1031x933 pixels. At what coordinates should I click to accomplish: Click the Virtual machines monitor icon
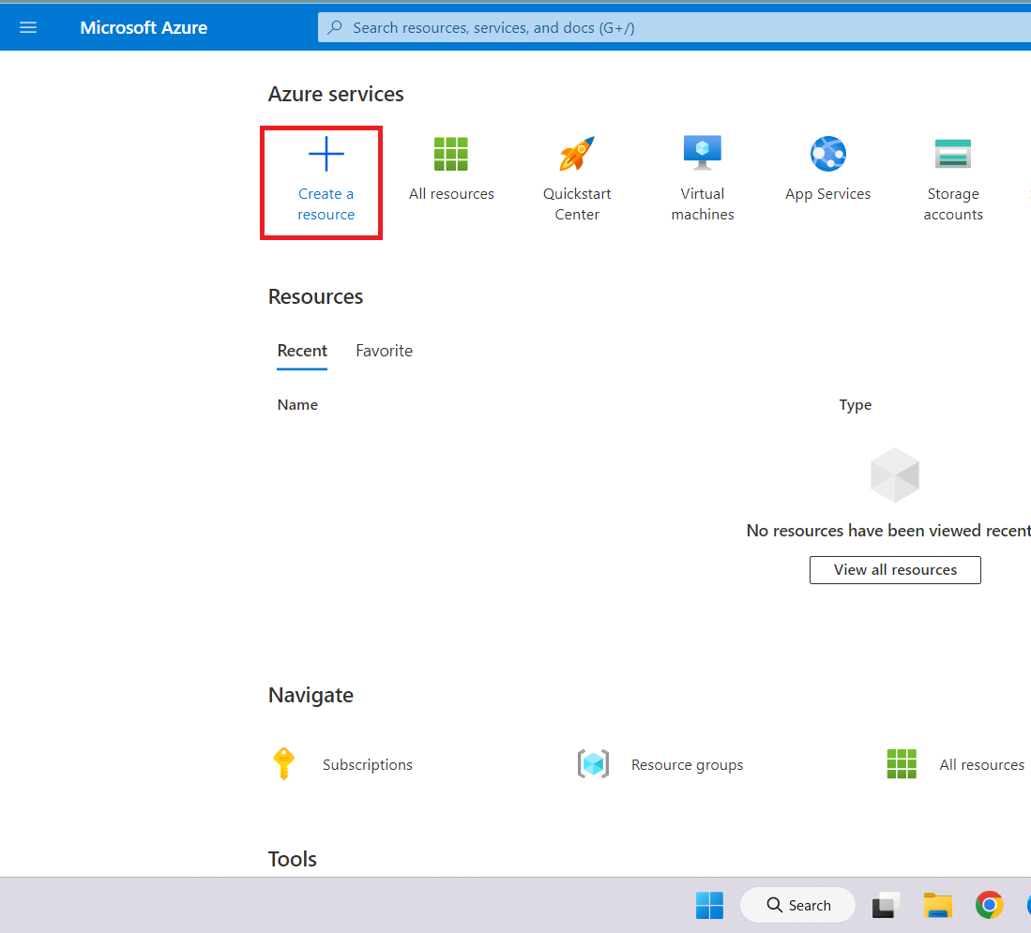pos(703,153)
